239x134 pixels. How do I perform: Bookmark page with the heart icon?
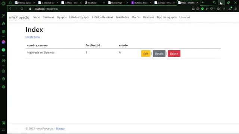212,9
